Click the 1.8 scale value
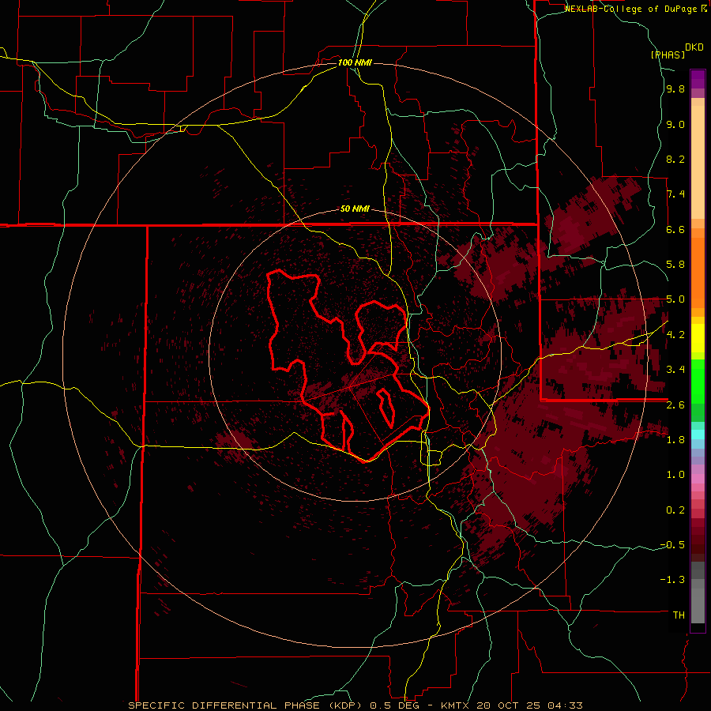 click(x=675, y=439)
